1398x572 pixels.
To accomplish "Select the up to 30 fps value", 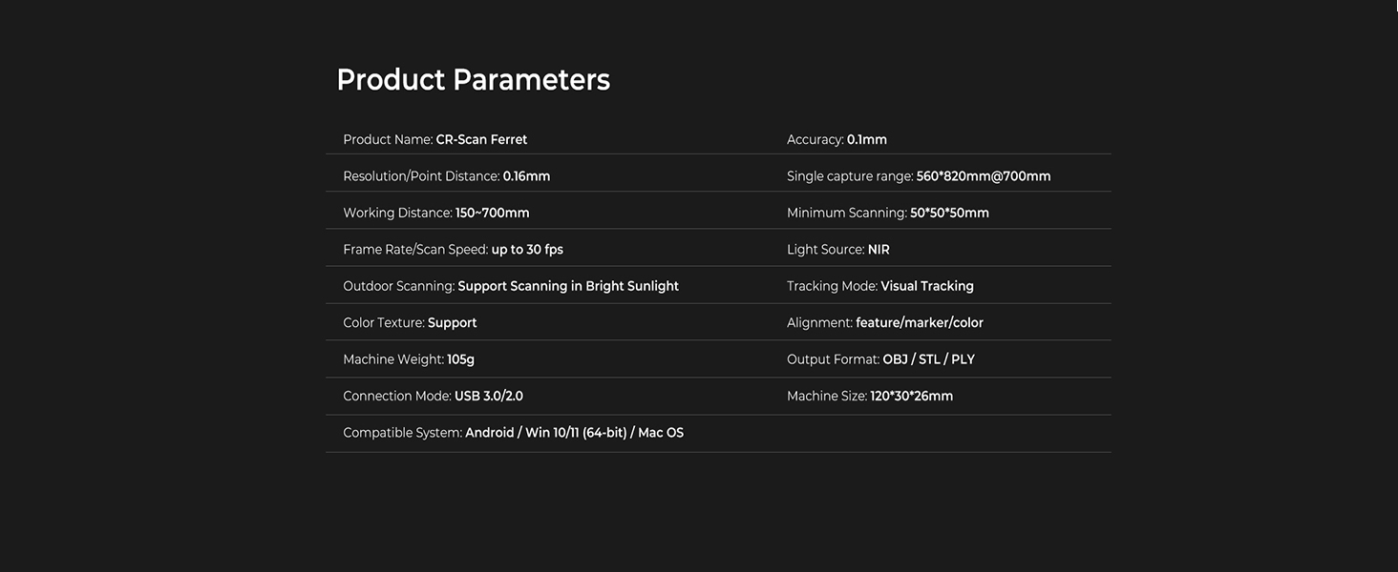I will (527, 250).
